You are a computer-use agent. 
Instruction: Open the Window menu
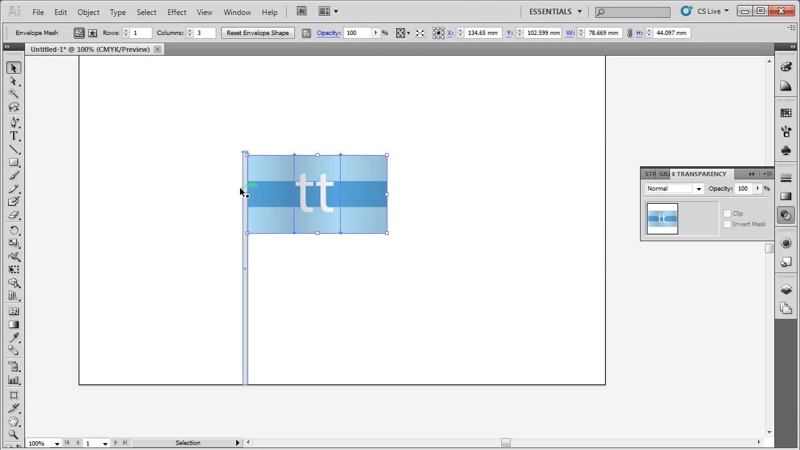(x=237, y=12)
